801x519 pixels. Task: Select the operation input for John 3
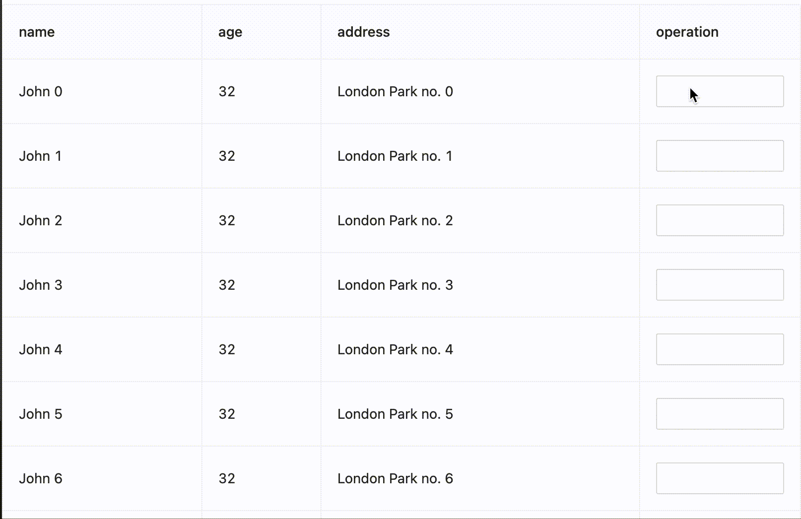pyautogui.click(x=720, y=285)
